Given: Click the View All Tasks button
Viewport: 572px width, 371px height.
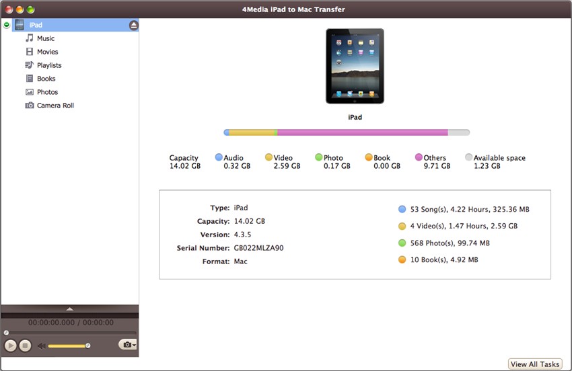Looking at the screenshot, I should [535, 364].
